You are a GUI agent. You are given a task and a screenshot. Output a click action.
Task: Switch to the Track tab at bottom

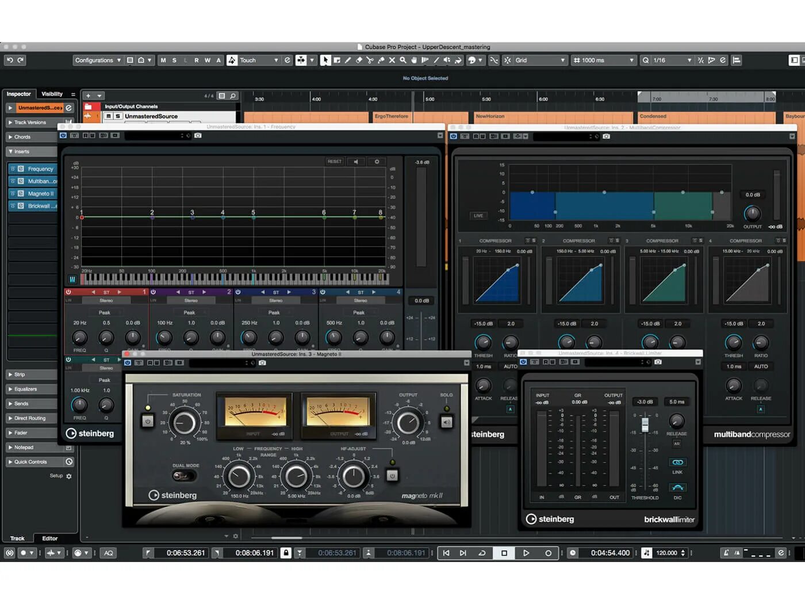[x=17, y=538]
